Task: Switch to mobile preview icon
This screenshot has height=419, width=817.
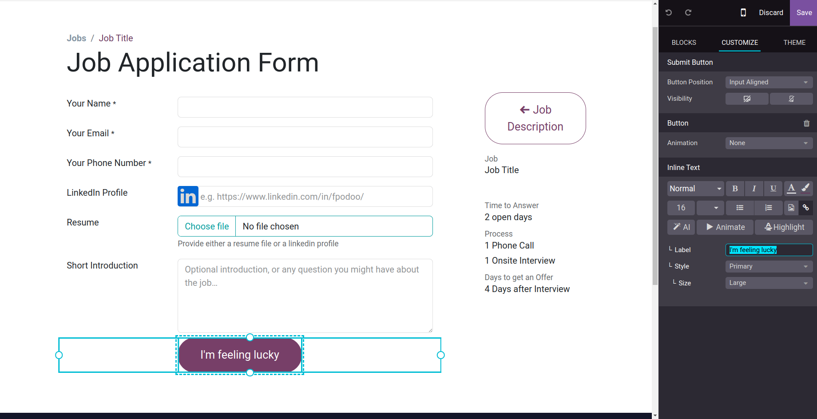Action: pos(743,12)
